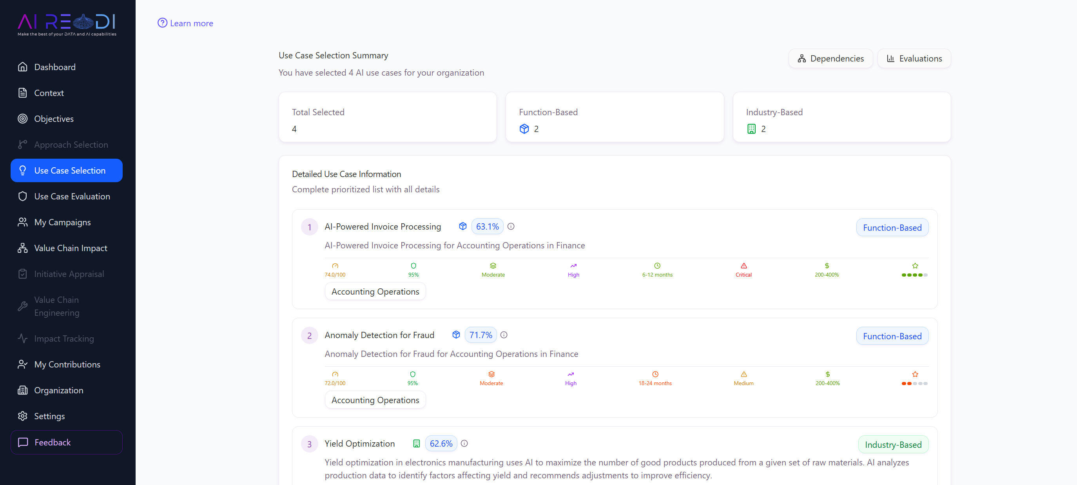Follow the Learn more link
This screenshot has width=1077, height=485.
pos(192,24)
